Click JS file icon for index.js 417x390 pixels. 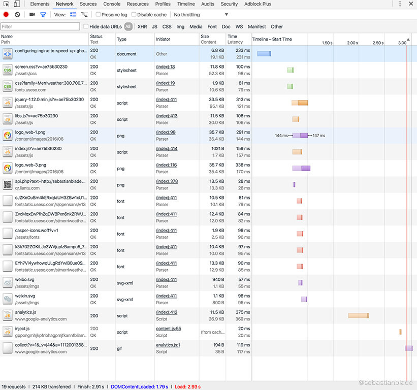tap(8, 152)
